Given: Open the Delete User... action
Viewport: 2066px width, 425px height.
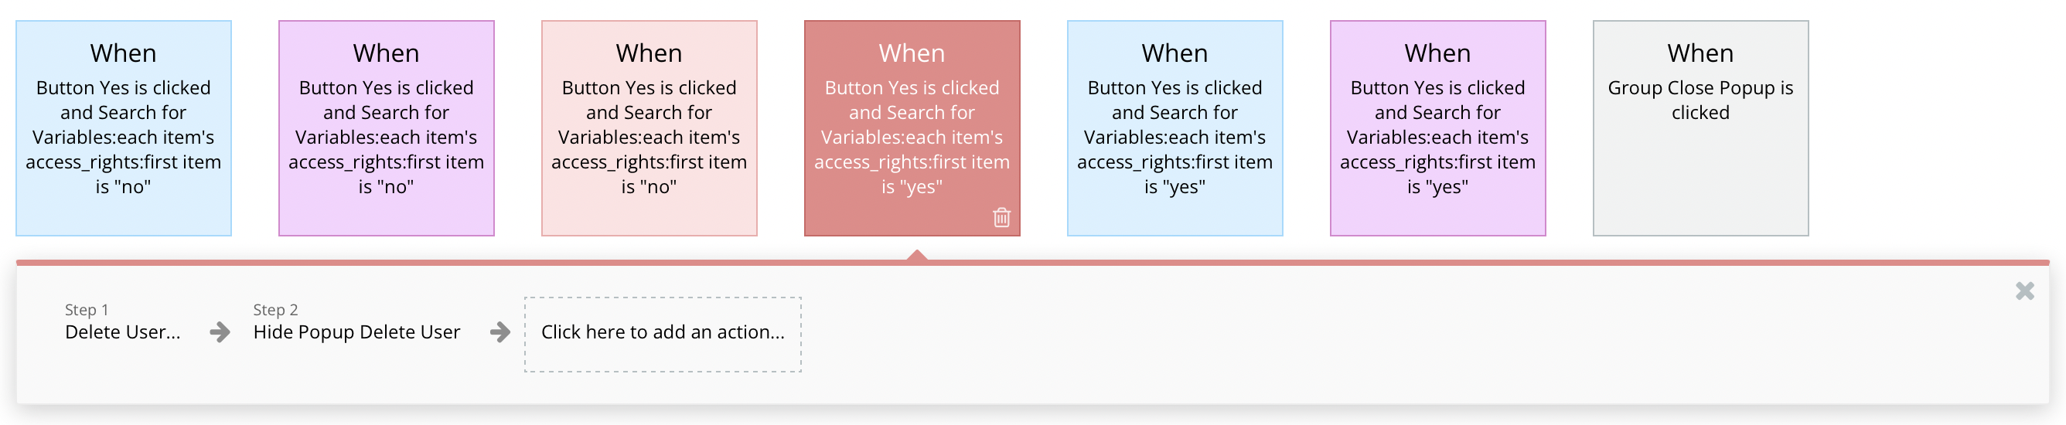Looking at the screenshot, I should pos(123,332).
